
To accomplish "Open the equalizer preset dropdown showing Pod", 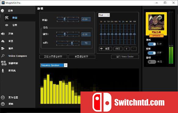I will [104, 15].
